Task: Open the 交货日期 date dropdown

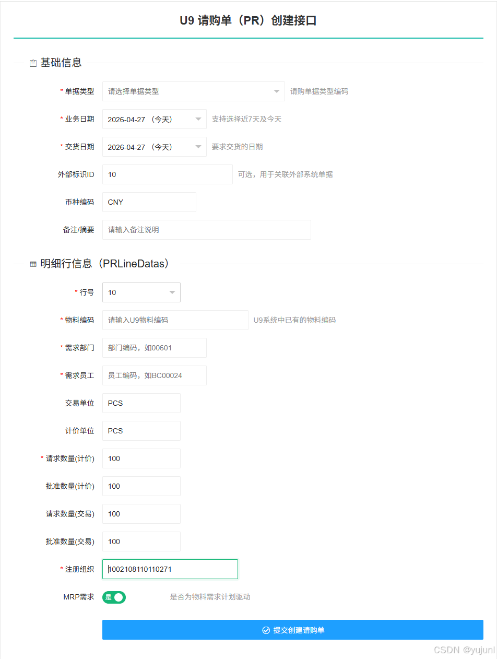Action: pyautogui.click(x=155, y=147)
